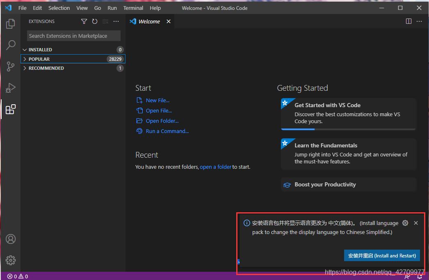Click the Open Folder... link
The image size is (429, 280).
click(162, 121)
